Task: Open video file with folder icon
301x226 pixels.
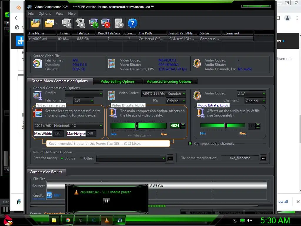Action: click(36, 23)
